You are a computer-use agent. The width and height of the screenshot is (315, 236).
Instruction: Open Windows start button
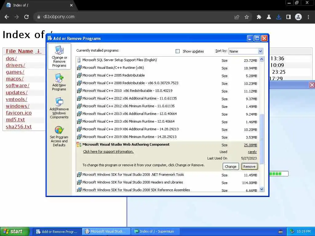coord(15,231)
